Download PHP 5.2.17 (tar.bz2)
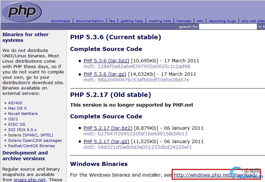This screenshot has height=182, width=265. (108, 128)
